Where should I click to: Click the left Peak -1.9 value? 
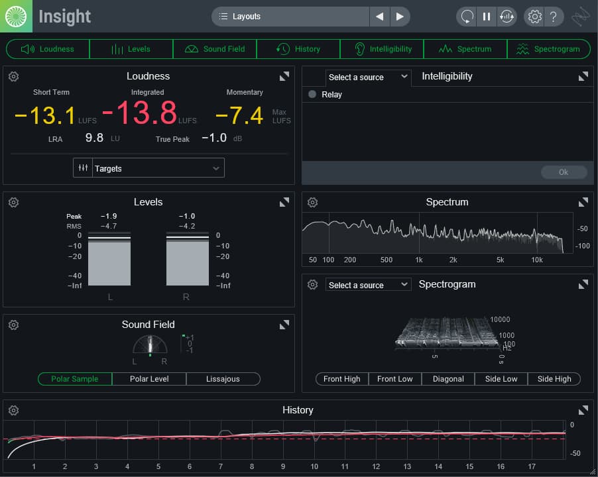click(x=109, y=216)
